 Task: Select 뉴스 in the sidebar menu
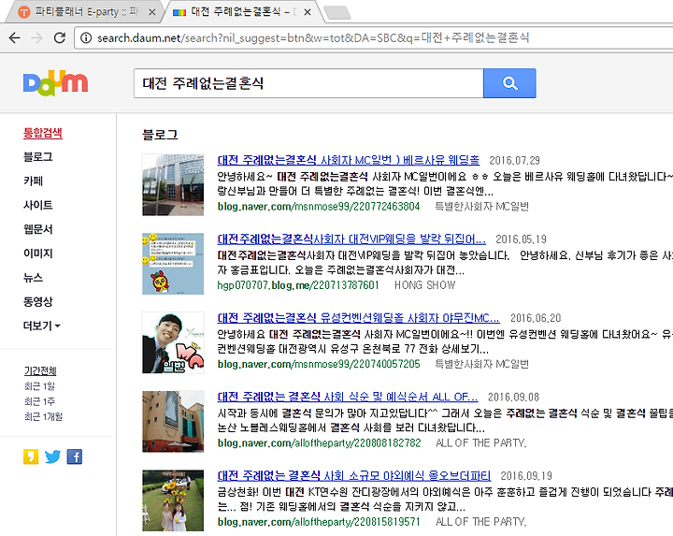(33, 277)
